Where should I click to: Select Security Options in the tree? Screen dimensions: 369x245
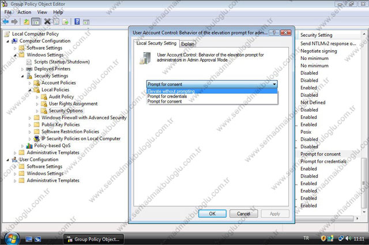coord(66,111)
